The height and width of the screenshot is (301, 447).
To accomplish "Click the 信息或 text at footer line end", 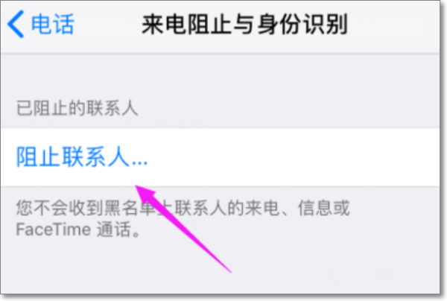I will (323, 208).
